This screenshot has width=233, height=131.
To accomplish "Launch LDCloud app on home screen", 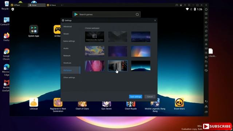I will pos(34,104).
